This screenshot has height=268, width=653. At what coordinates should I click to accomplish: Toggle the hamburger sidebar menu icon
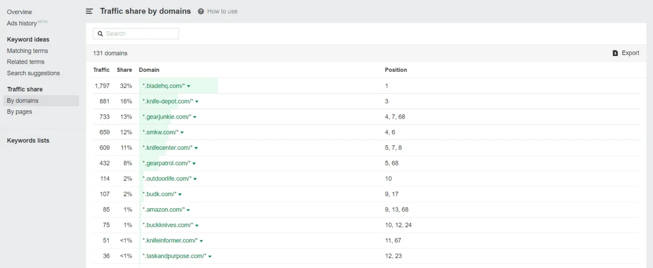click(x=89, y=11)
